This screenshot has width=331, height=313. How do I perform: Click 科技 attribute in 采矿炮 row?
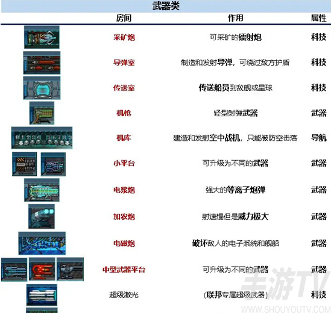[x=319, y=37]
